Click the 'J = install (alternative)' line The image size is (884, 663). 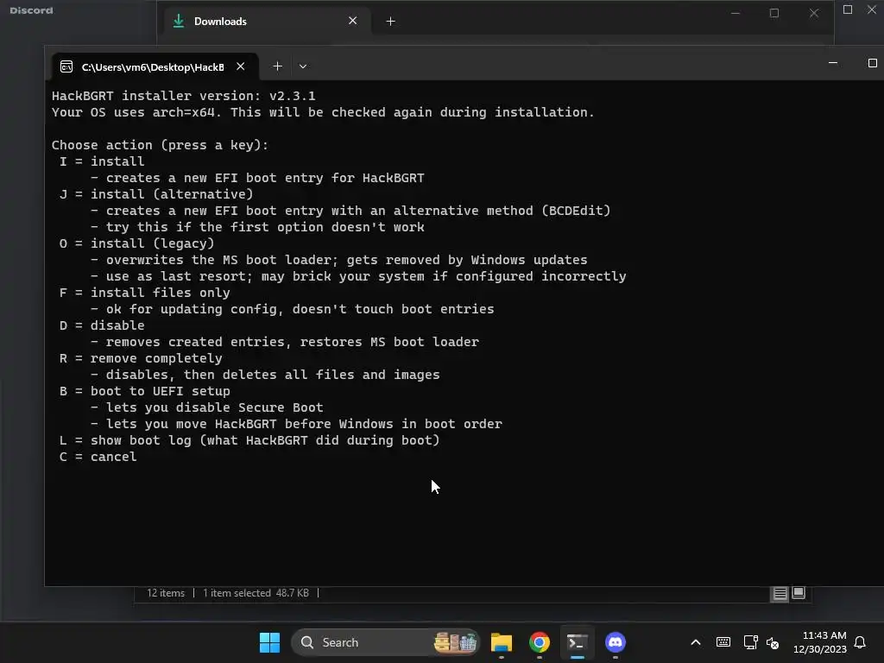(156, 194)
